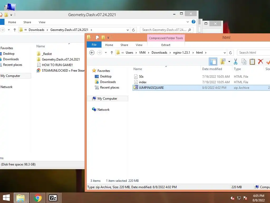
Task: Expand arrow after Downloads in html breadcrumb
Action: (x=170, y=53)
